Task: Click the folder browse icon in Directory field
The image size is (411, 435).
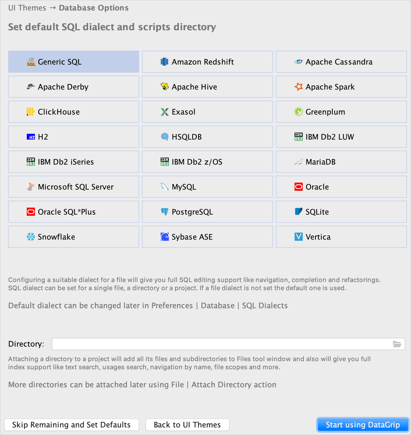Action: click(397, 344)
